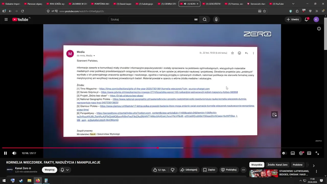
Task: Open the taskbar clock 17:48
Action: point(312,181)
